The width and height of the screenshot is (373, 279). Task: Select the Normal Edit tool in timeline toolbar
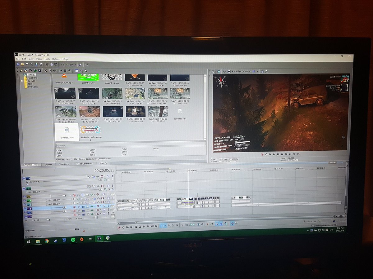point(162,226)
